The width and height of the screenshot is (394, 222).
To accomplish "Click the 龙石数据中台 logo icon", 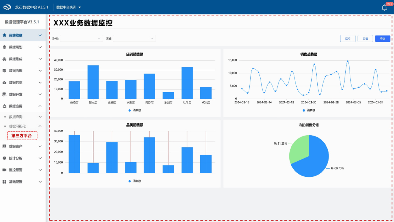I will click(x=7, y=7).
